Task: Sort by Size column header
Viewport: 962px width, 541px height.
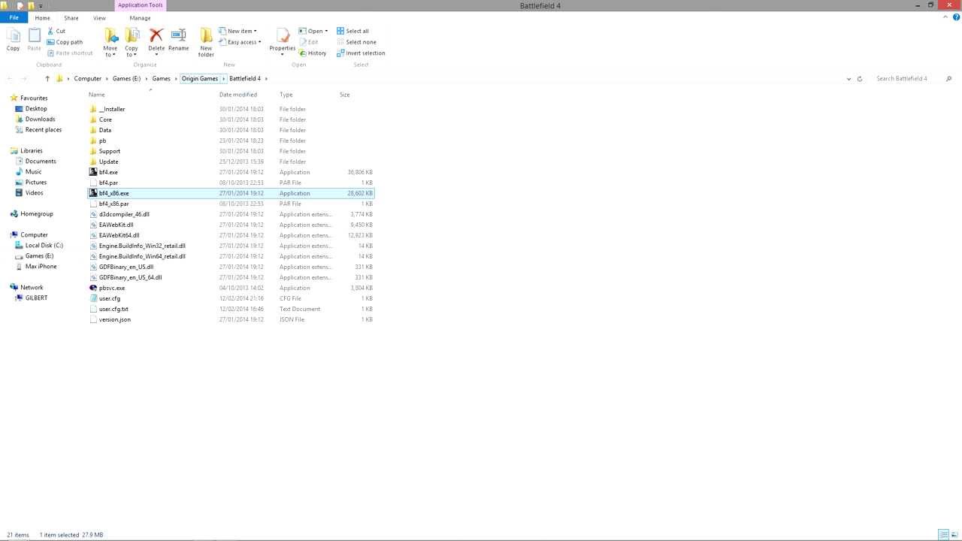Action: pyautogui.click(x=345, y=95)
